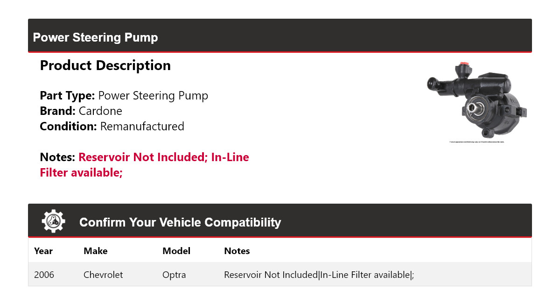Select the 2006 year cell
Screen dimensions: 560x305
pyautogui.click(x=44, y=275)
